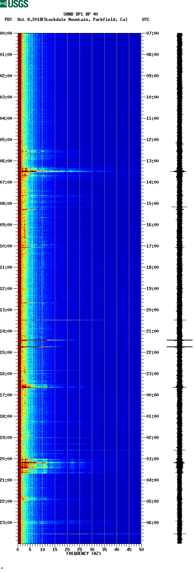Click the frequency axis tick label 25

(x=79, y=550)
